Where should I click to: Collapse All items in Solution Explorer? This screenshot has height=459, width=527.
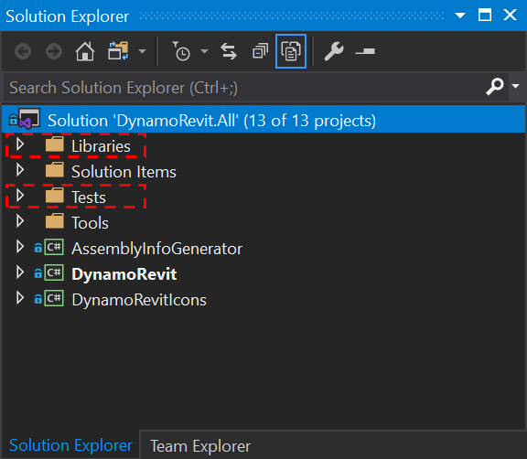coord(260,51)
